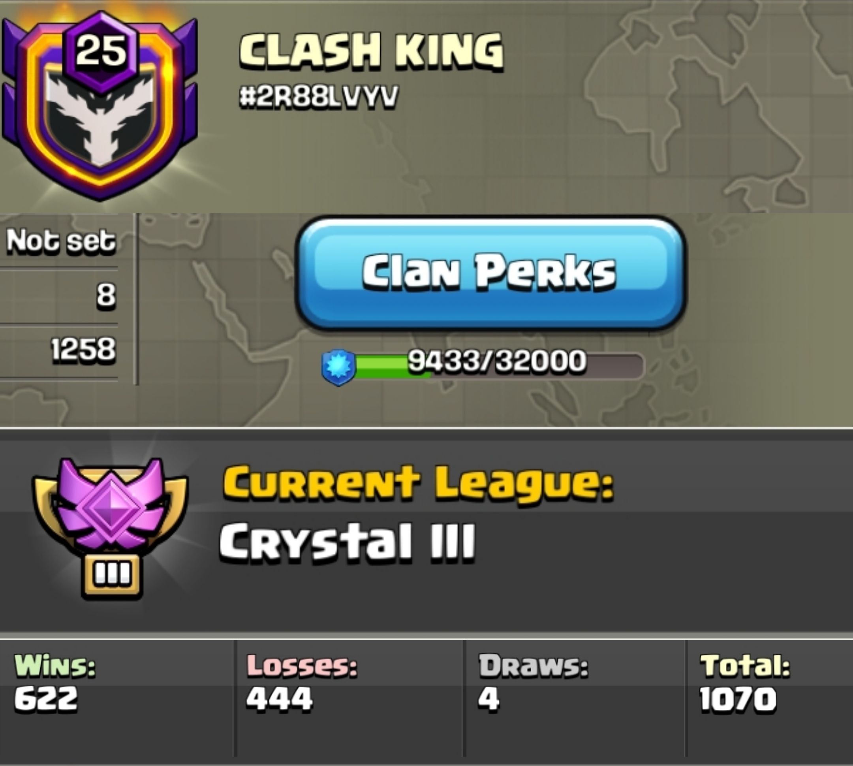Screen dimensions: 853x766
Task: Click the Wins 622 stat cell
Action: (x=116, y=699)
